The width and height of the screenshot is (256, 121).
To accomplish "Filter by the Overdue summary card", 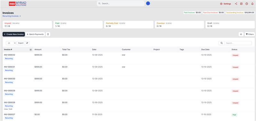I will (x=180, y=25).
